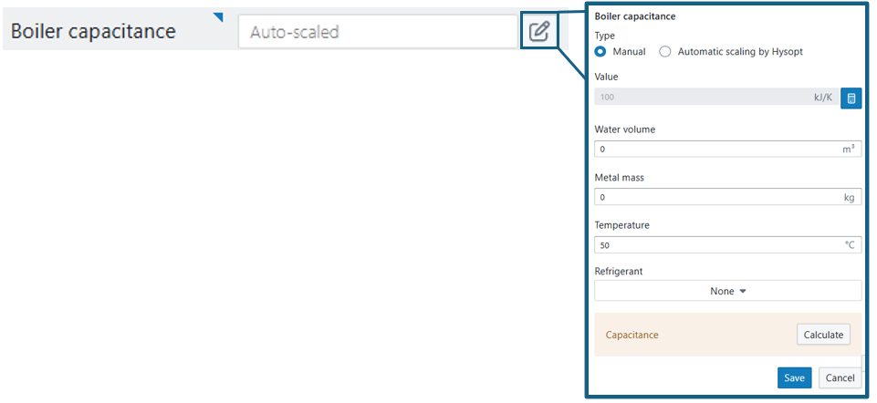Image resolution: width=877 pixels, height=403 pixels.
Task: Save the boiler capacitance settings
Action: pyautogui.click(x=794, y=377)
